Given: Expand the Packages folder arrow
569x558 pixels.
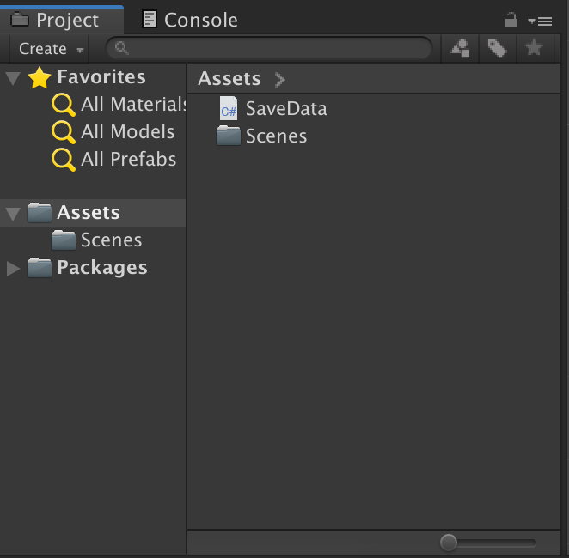Looking at the screenshot, I should tap(13, 269).
